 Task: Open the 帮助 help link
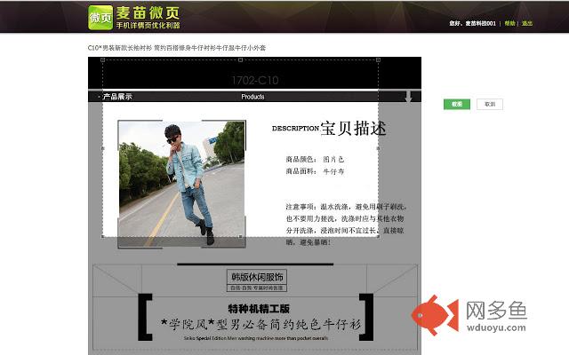point(509,24)
